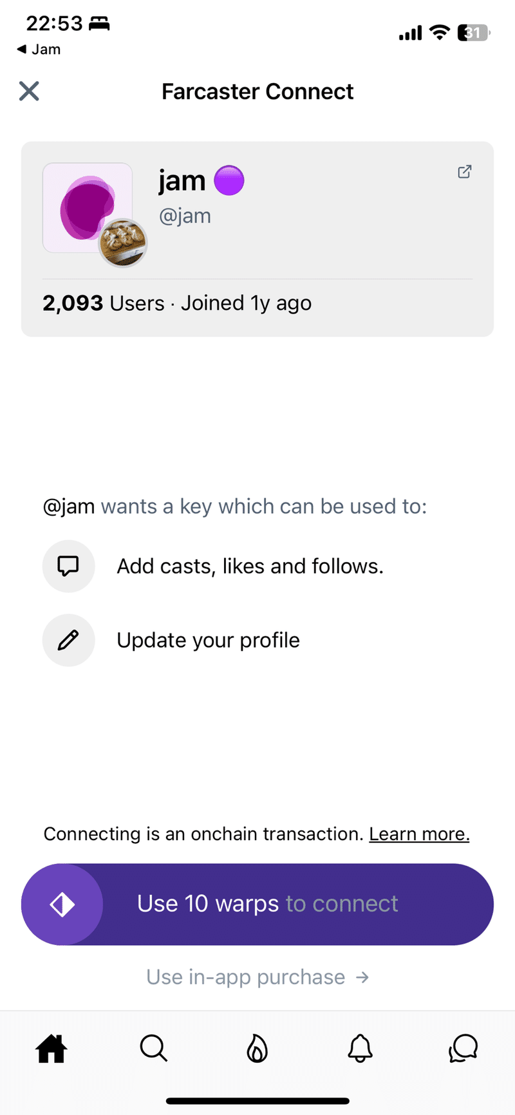Open jam profile external link icon

coord(464,172)
